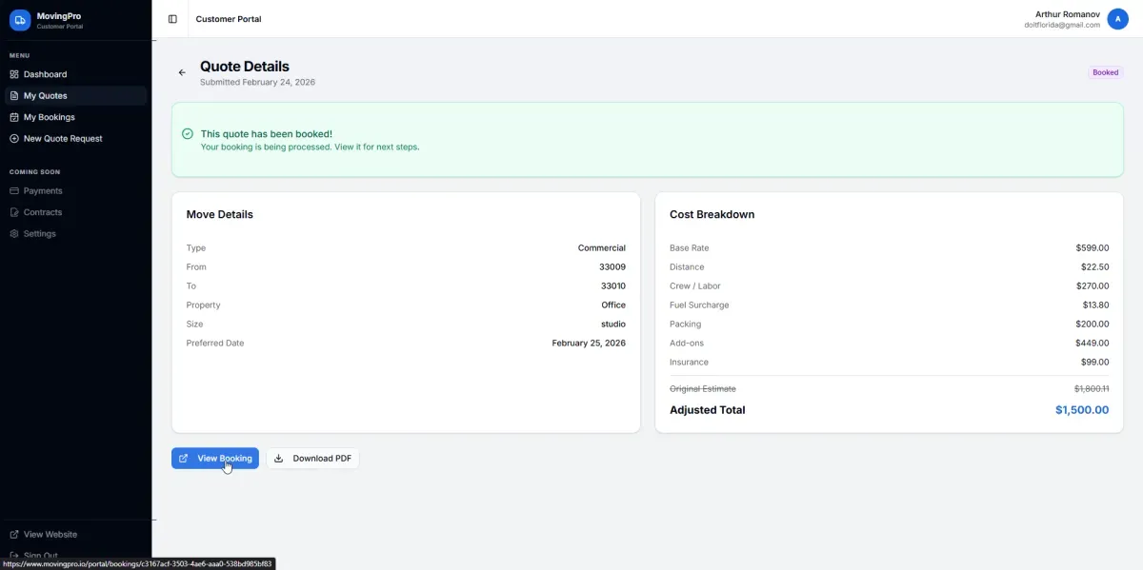
Task: Select My Quotes in the sidebar
Action: 45,96
